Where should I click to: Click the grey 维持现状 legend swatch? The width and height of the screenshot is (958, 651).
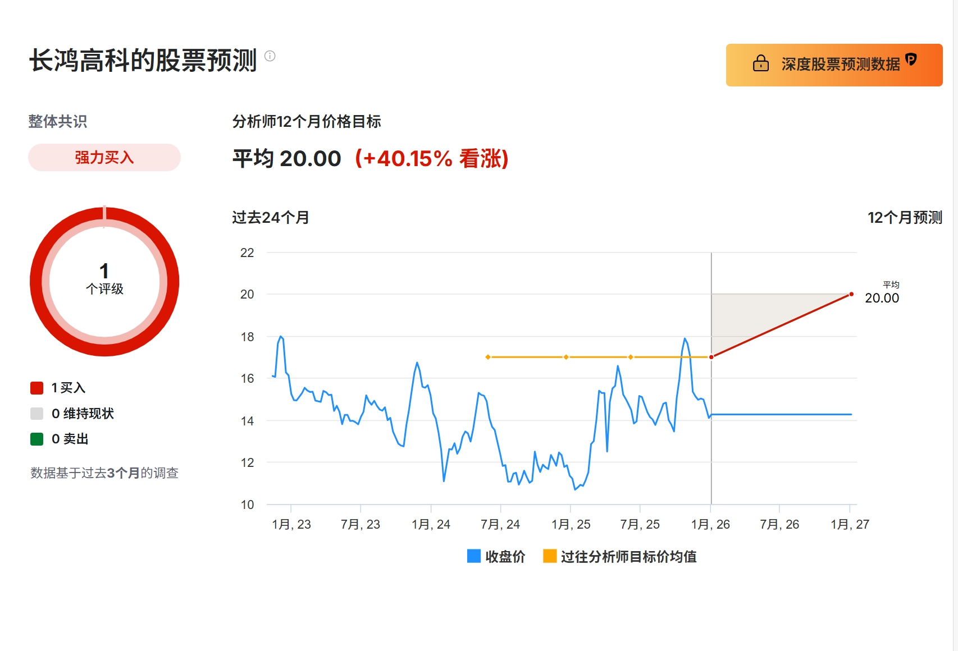coord(37,414)
